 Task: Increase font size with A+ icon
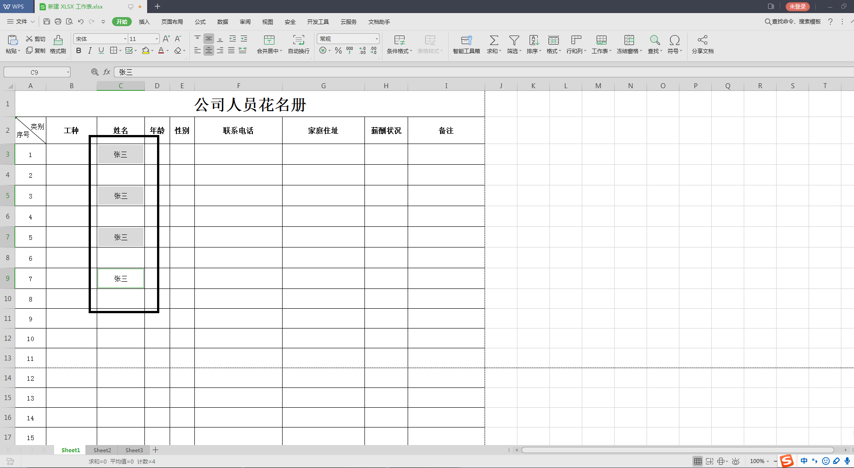click(x=166, y=39)
